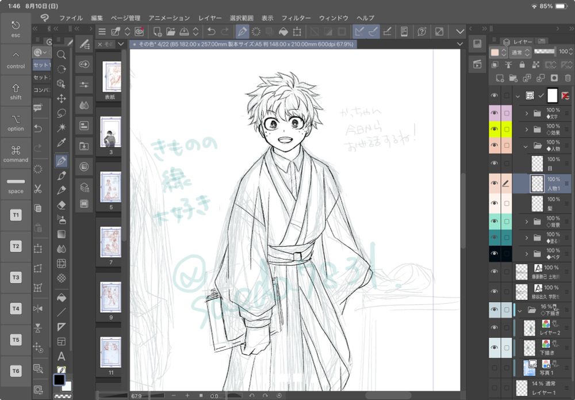The width and height of the screenshot is (575, 400).
Task: Show the 写真 1 layer
Action: coord(494,368)
